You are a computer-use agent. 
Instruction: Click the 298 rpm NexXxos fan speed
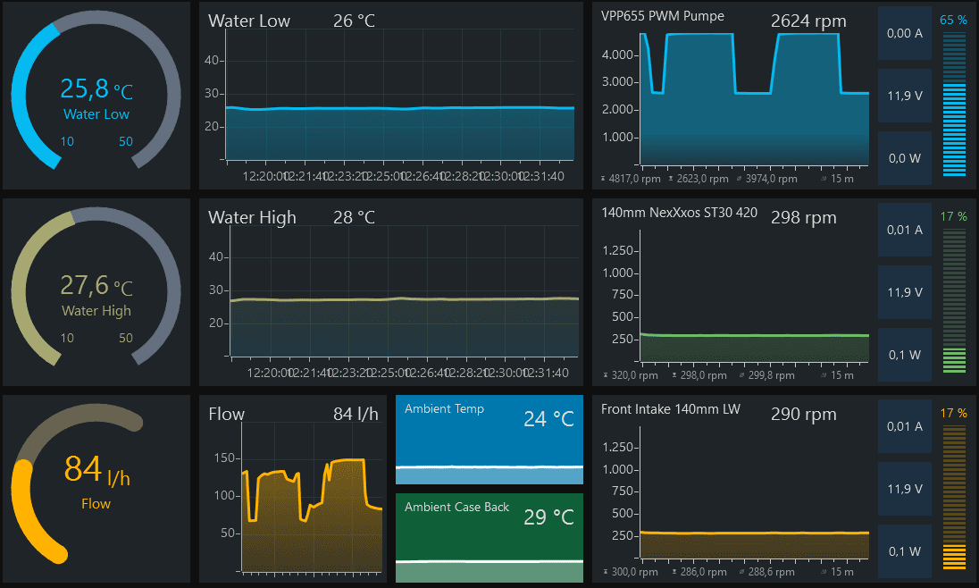pos(804,217)
